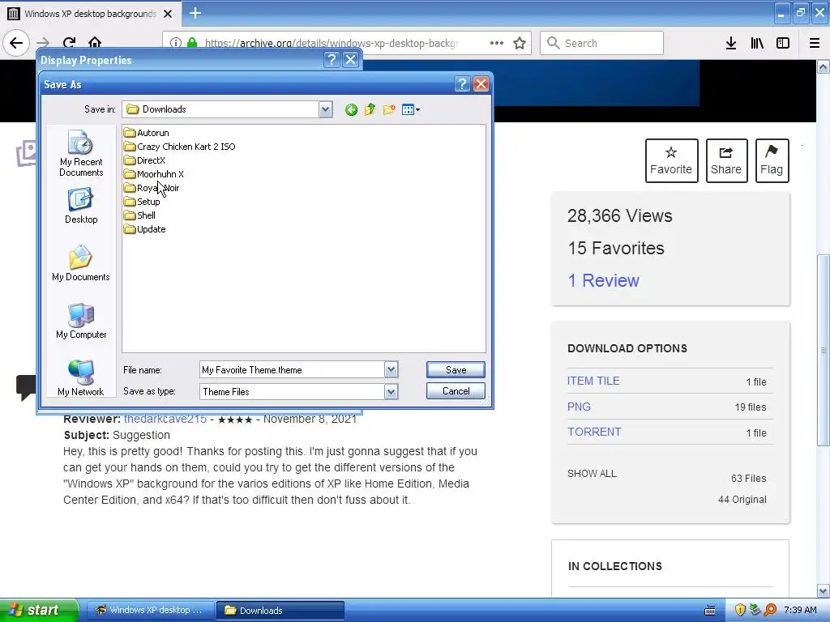
Task: Switch to Downloads taskbar item
Action: 280,610
